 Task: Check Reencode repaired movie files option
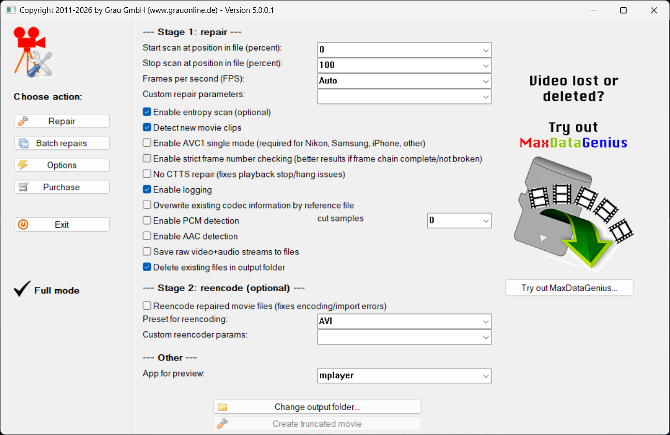(147, 306)
